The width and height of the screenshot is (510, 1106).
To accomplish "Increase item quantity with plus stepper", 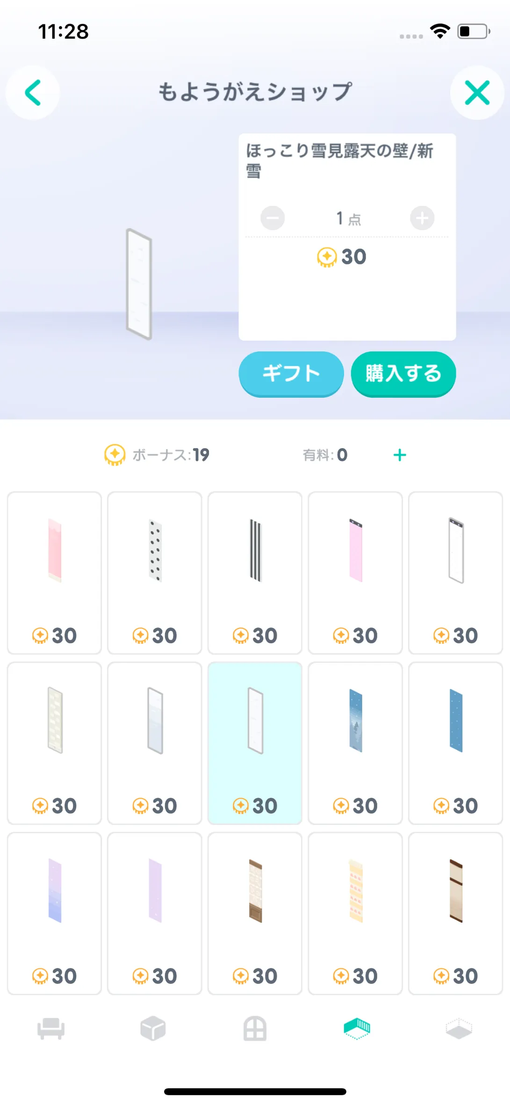I will (x=422, y=218).
